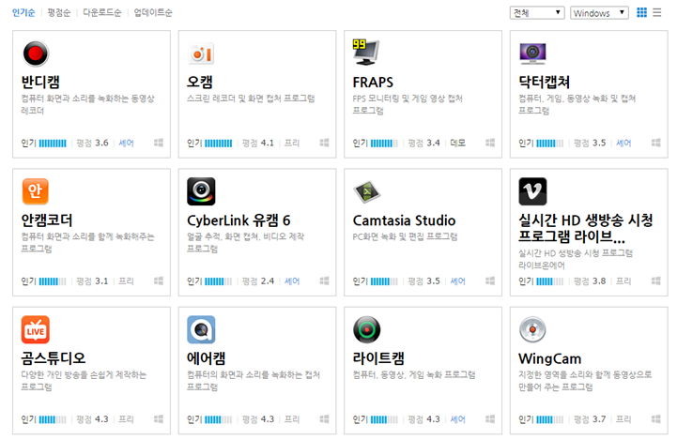
Task: Click 데모 license label on FRAPS card
Action: coord(457,144)
